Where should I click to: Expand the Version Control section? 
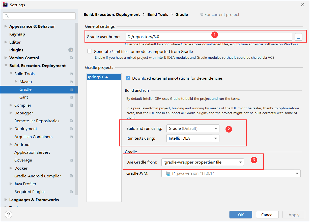coord(6,58)
